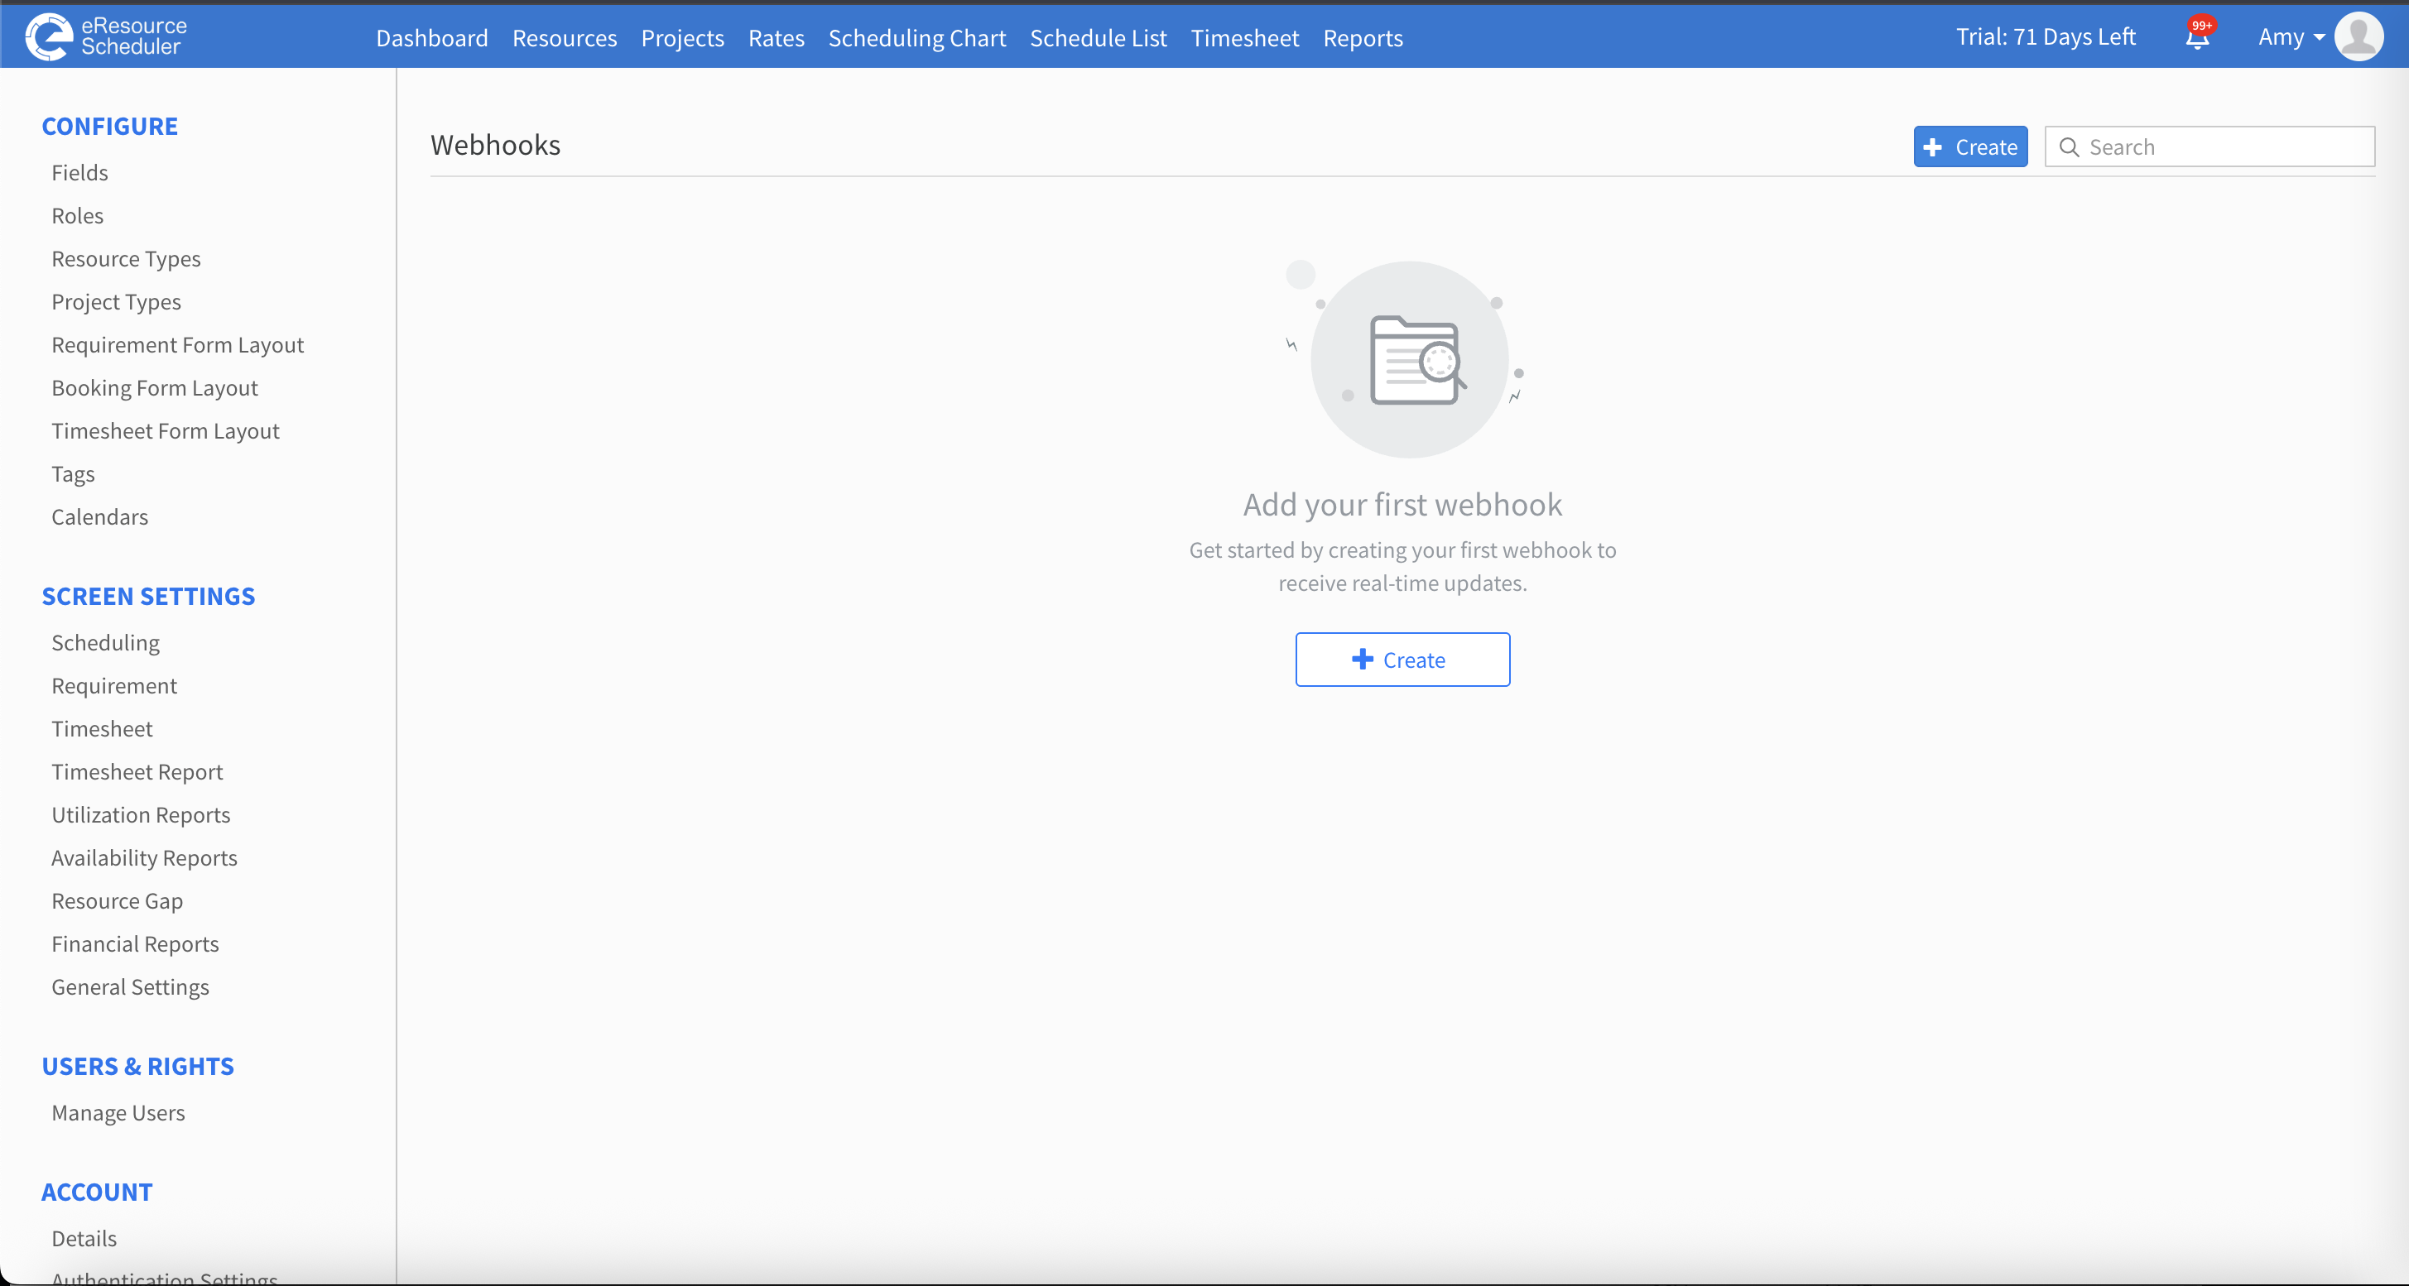Expand the Amy user dropdown

(x=2291, y=37)
